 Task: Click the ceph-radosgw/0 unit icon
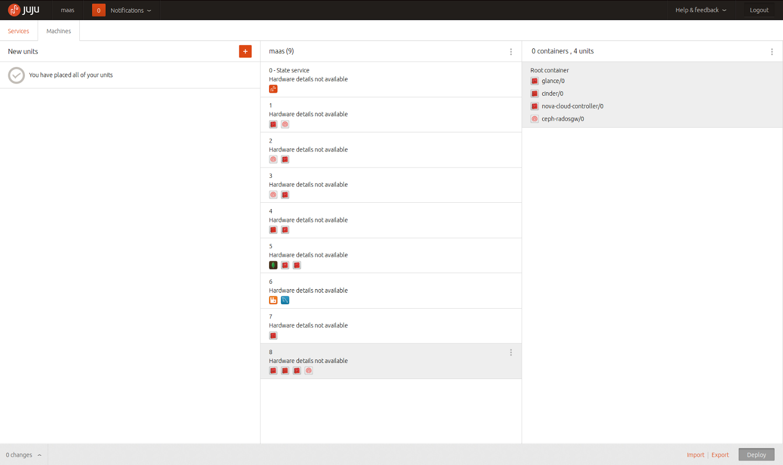tap(534, 119)
